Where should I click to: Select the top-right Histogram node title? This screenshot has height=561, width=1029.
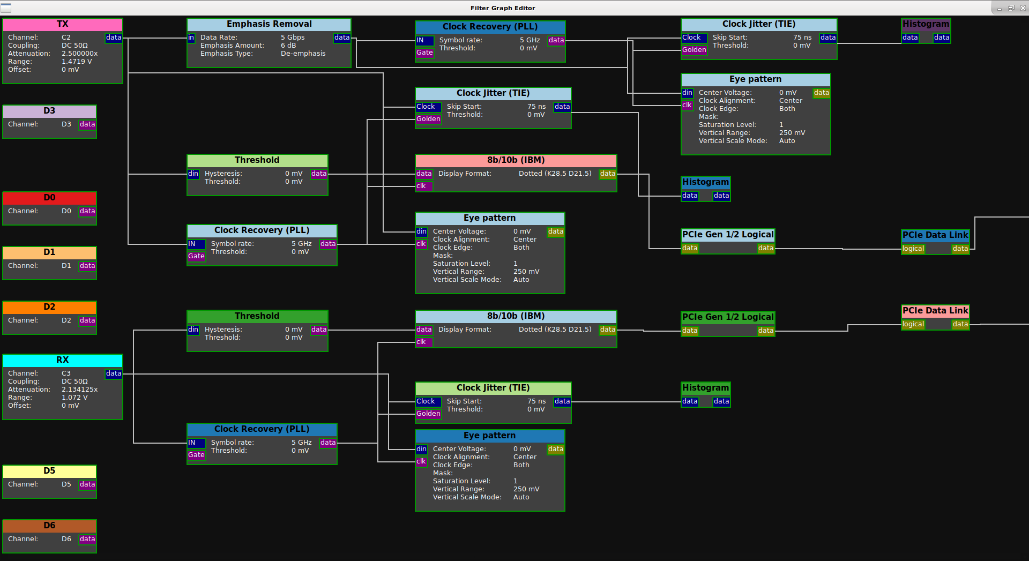(926, 24)
